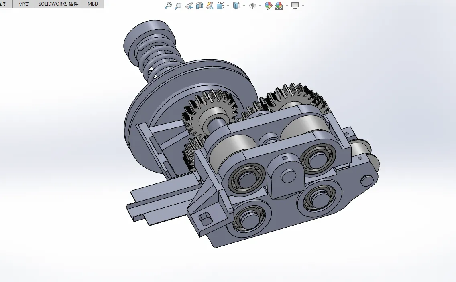This screenshot has height=282, width=456.
Task: Open the Dynamic Annotation Views tool
Action: [x=210, y=6]
